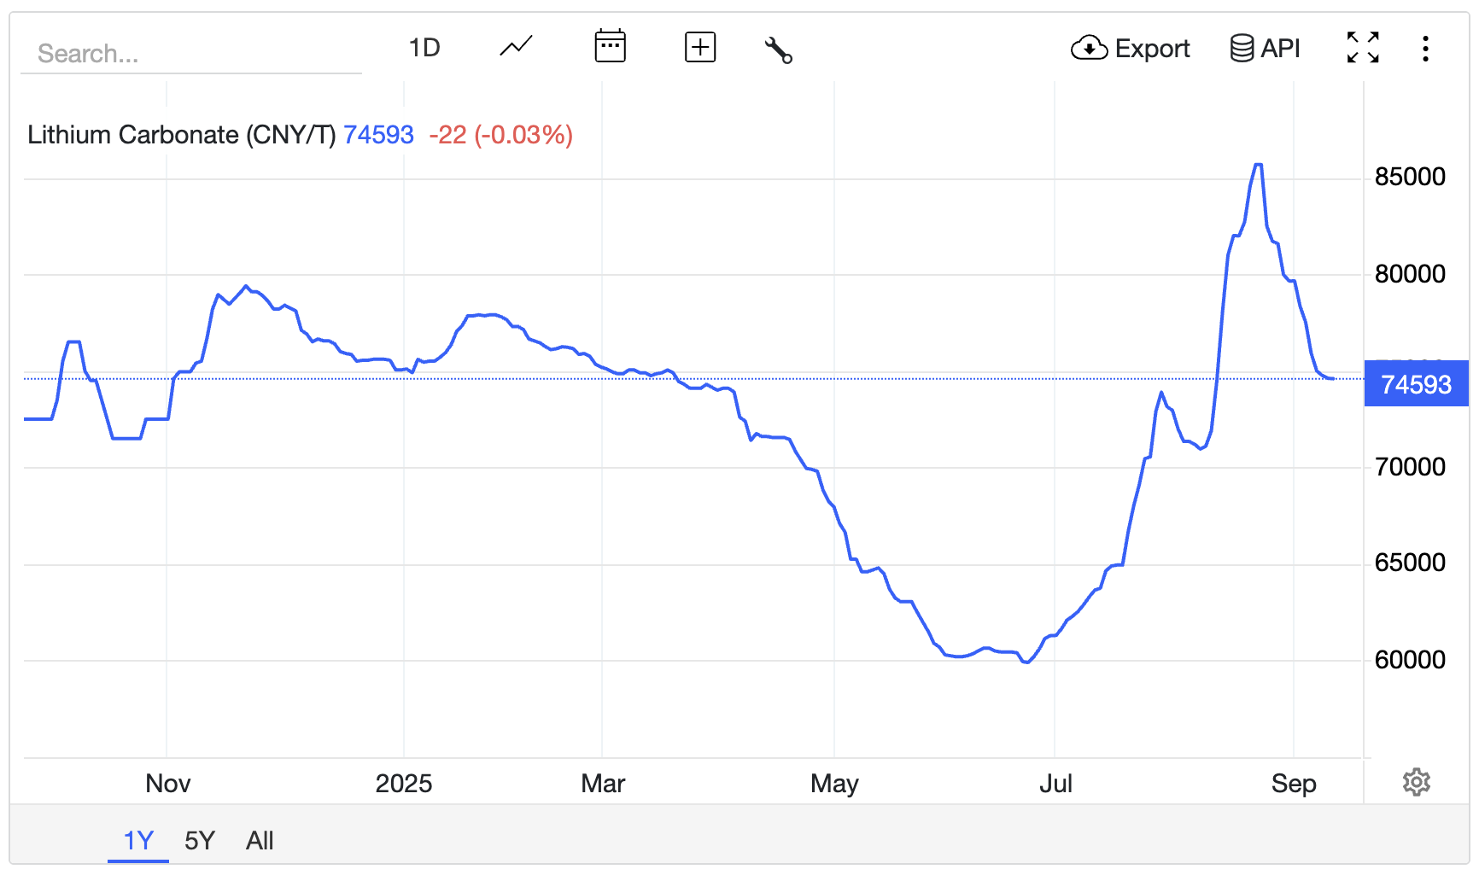Click the Sep x-axis label
This screenshot has width=1479, height=881.
click(x=1294, y=784)
